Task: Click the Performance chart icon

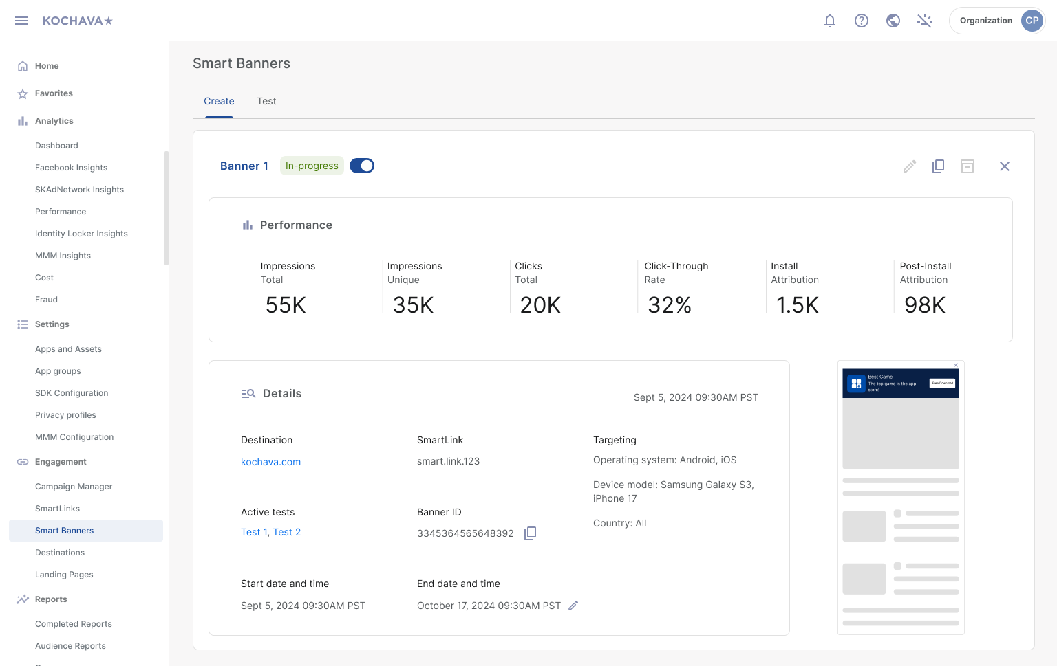Action: tap(248, 225)
